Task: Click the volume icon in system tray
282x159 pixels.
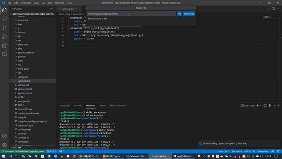Action: click(x=261, y=156)
